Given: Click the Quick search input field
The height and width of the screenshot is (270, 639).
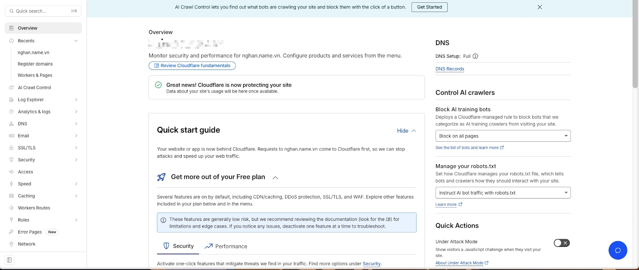Looking at the screenshot, I should (43, 11).
